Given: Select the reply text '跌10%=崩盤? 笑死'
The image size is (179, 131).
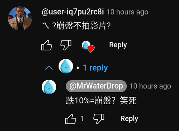Looking at the screenshot, I should click(101, 101).
